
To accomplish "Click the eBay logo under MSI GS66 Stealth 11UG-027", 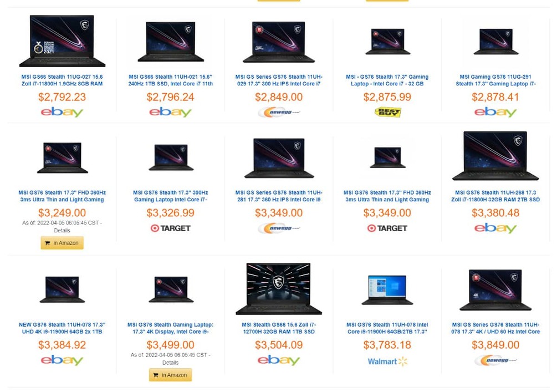I will coord(62,111).
